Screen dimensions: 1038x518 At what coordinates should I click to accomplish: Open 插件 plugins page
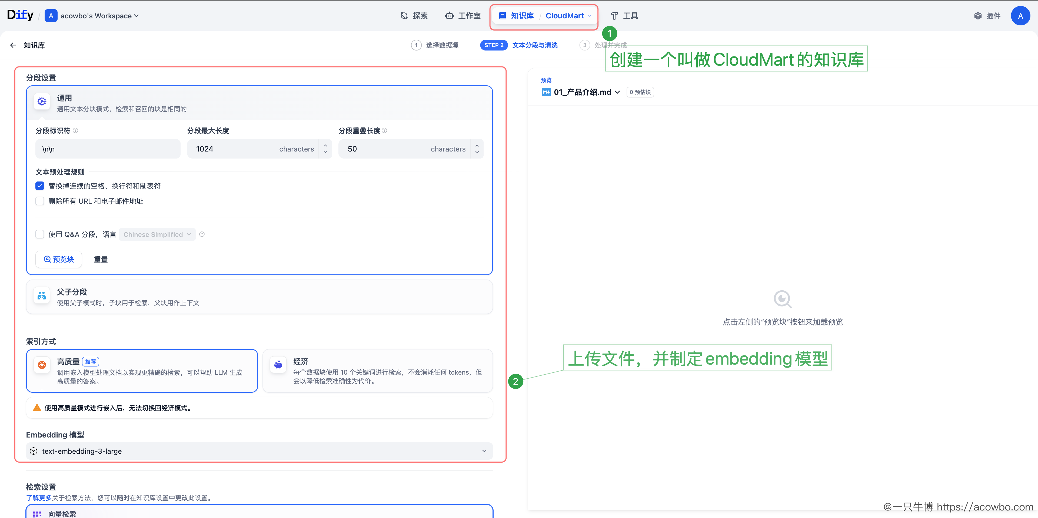pyautogui.click(x=987, y=16)
